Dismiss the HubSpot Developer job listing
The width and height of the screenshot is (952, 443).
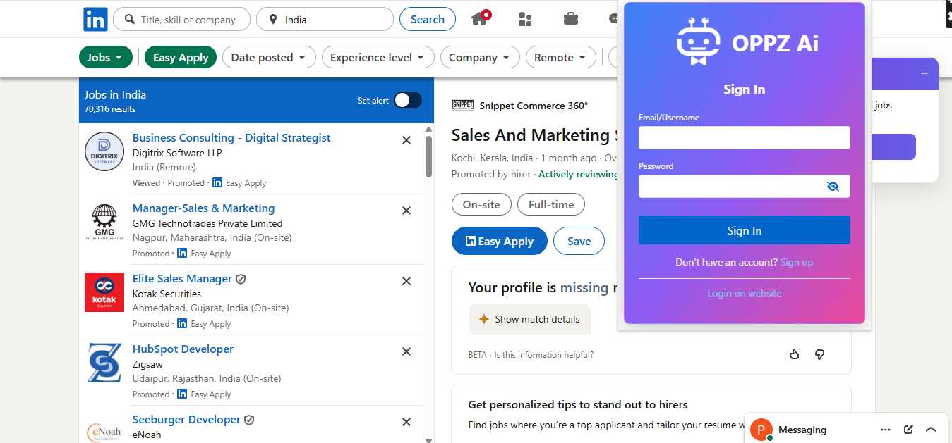tap(406, 351)
